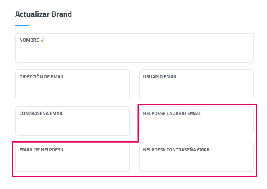Image resolution: width=267 pixels, height=189 pixels.
Task: Click the USUARIO EMAIL label text
Action: point(160,77)
